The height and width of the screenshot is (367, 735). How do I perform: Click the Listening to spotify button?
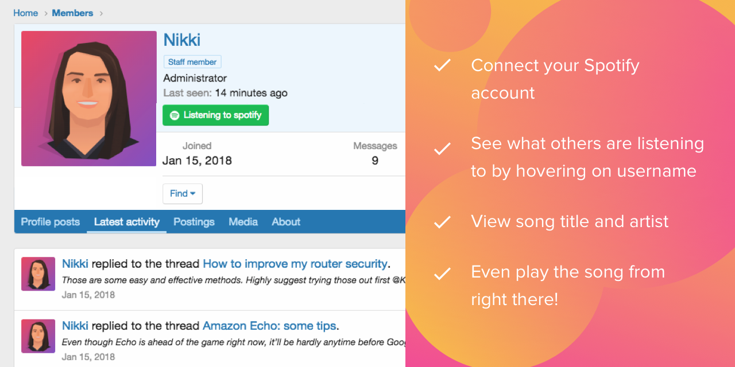pos(215,115)
